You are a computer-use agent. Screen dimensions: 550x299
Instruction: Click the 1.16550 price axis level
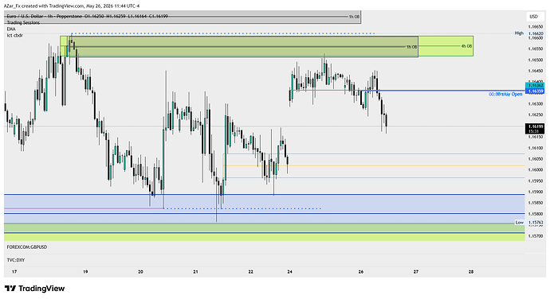[536, 49]
